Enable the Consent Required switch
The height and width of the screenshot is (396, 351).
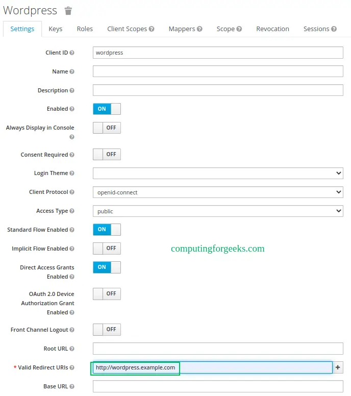coord(107,154)
